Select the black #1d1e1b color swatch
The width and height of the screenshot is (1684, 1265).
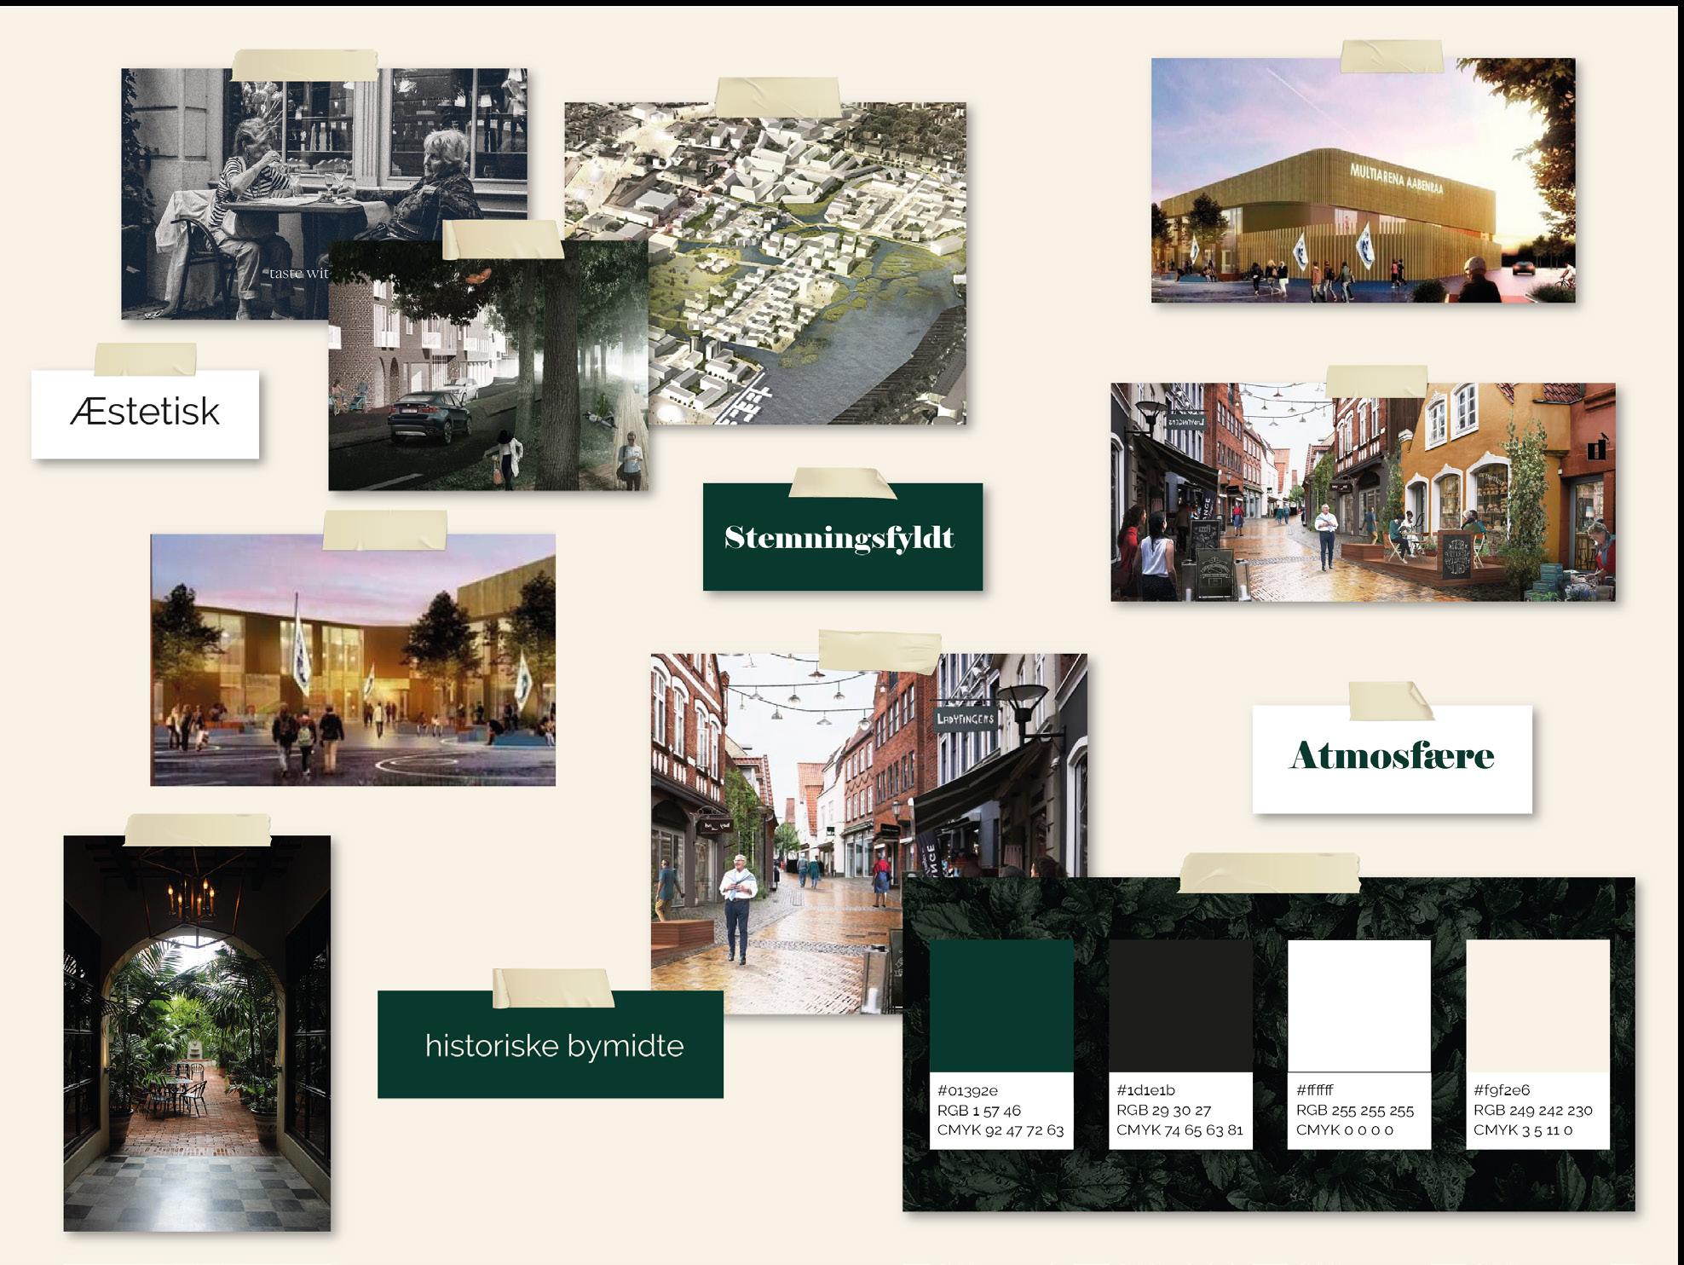point(1179,1006)
